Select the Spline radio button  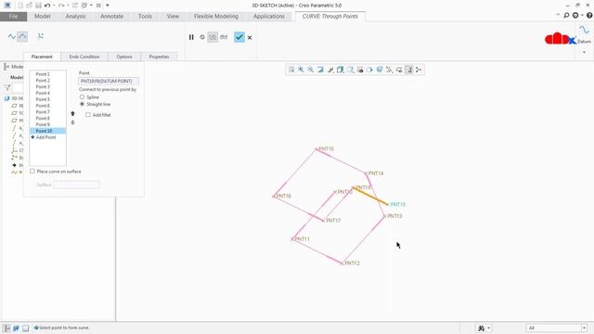pos(82,97)
